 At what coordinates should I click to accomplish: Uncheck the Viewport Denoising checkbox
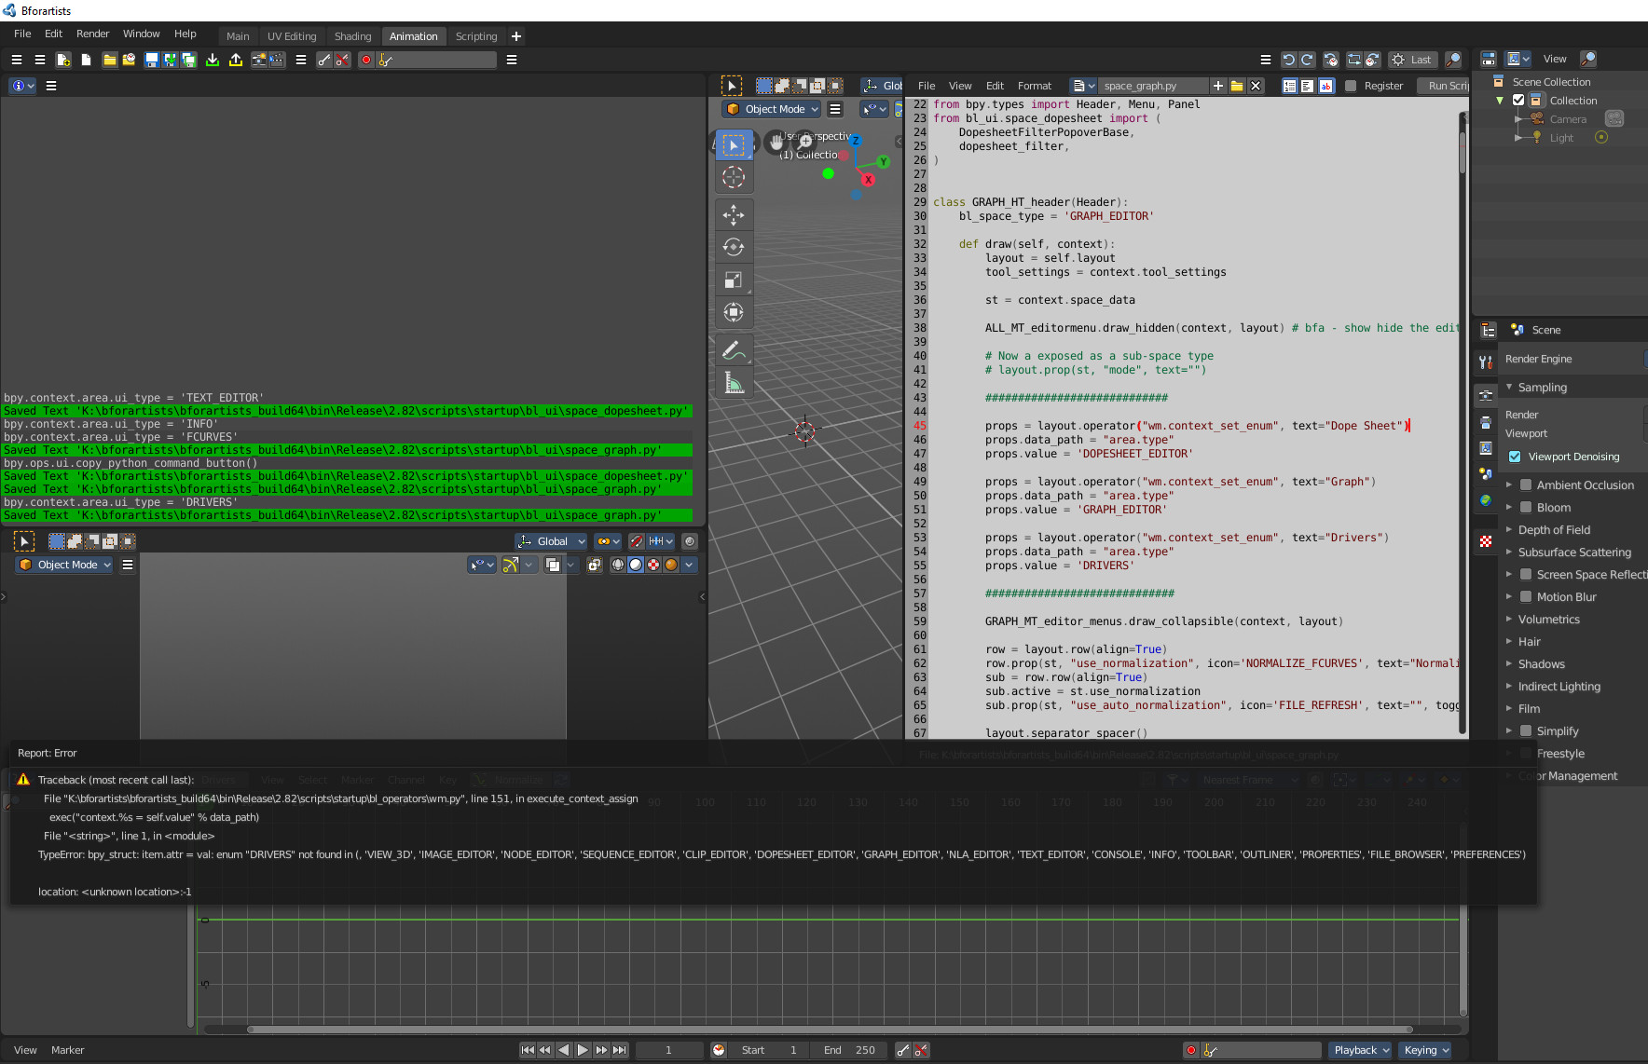1515,457
